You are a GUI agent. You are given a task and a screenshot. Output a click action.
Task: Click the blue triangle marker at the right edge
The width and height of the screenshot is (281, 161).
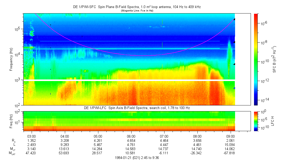click(234, 88)
